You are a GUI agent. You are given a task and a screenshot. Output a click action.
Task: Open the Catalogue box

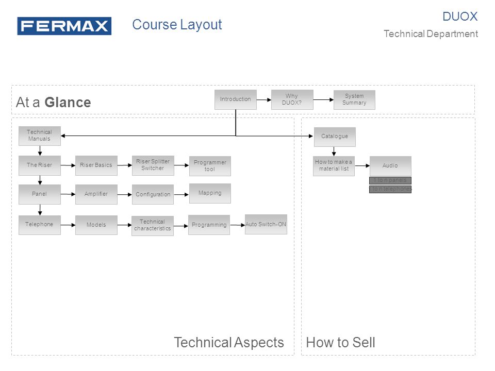(x=335, y=137)
